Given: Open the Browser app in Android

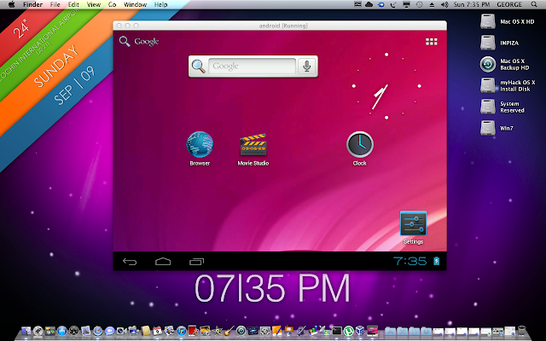Looking at the screenshot, I should (200, 149).
